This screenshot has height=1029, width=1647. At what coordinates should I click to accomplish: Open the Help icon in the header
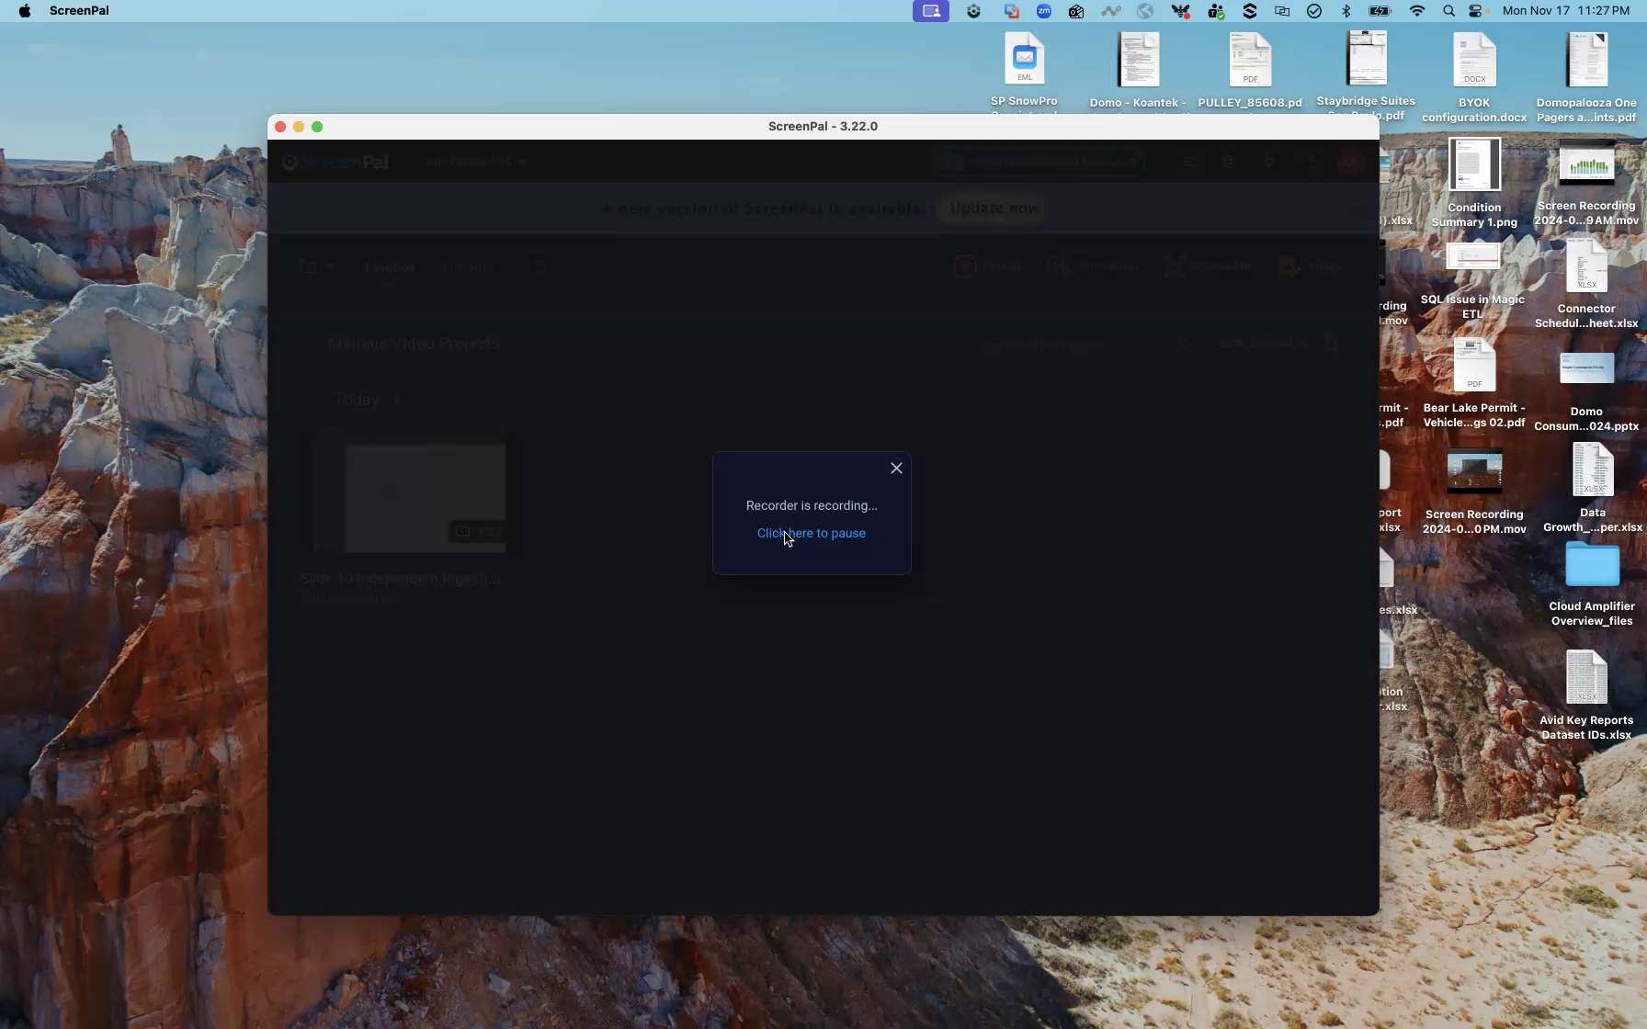tap(1312, 162)
